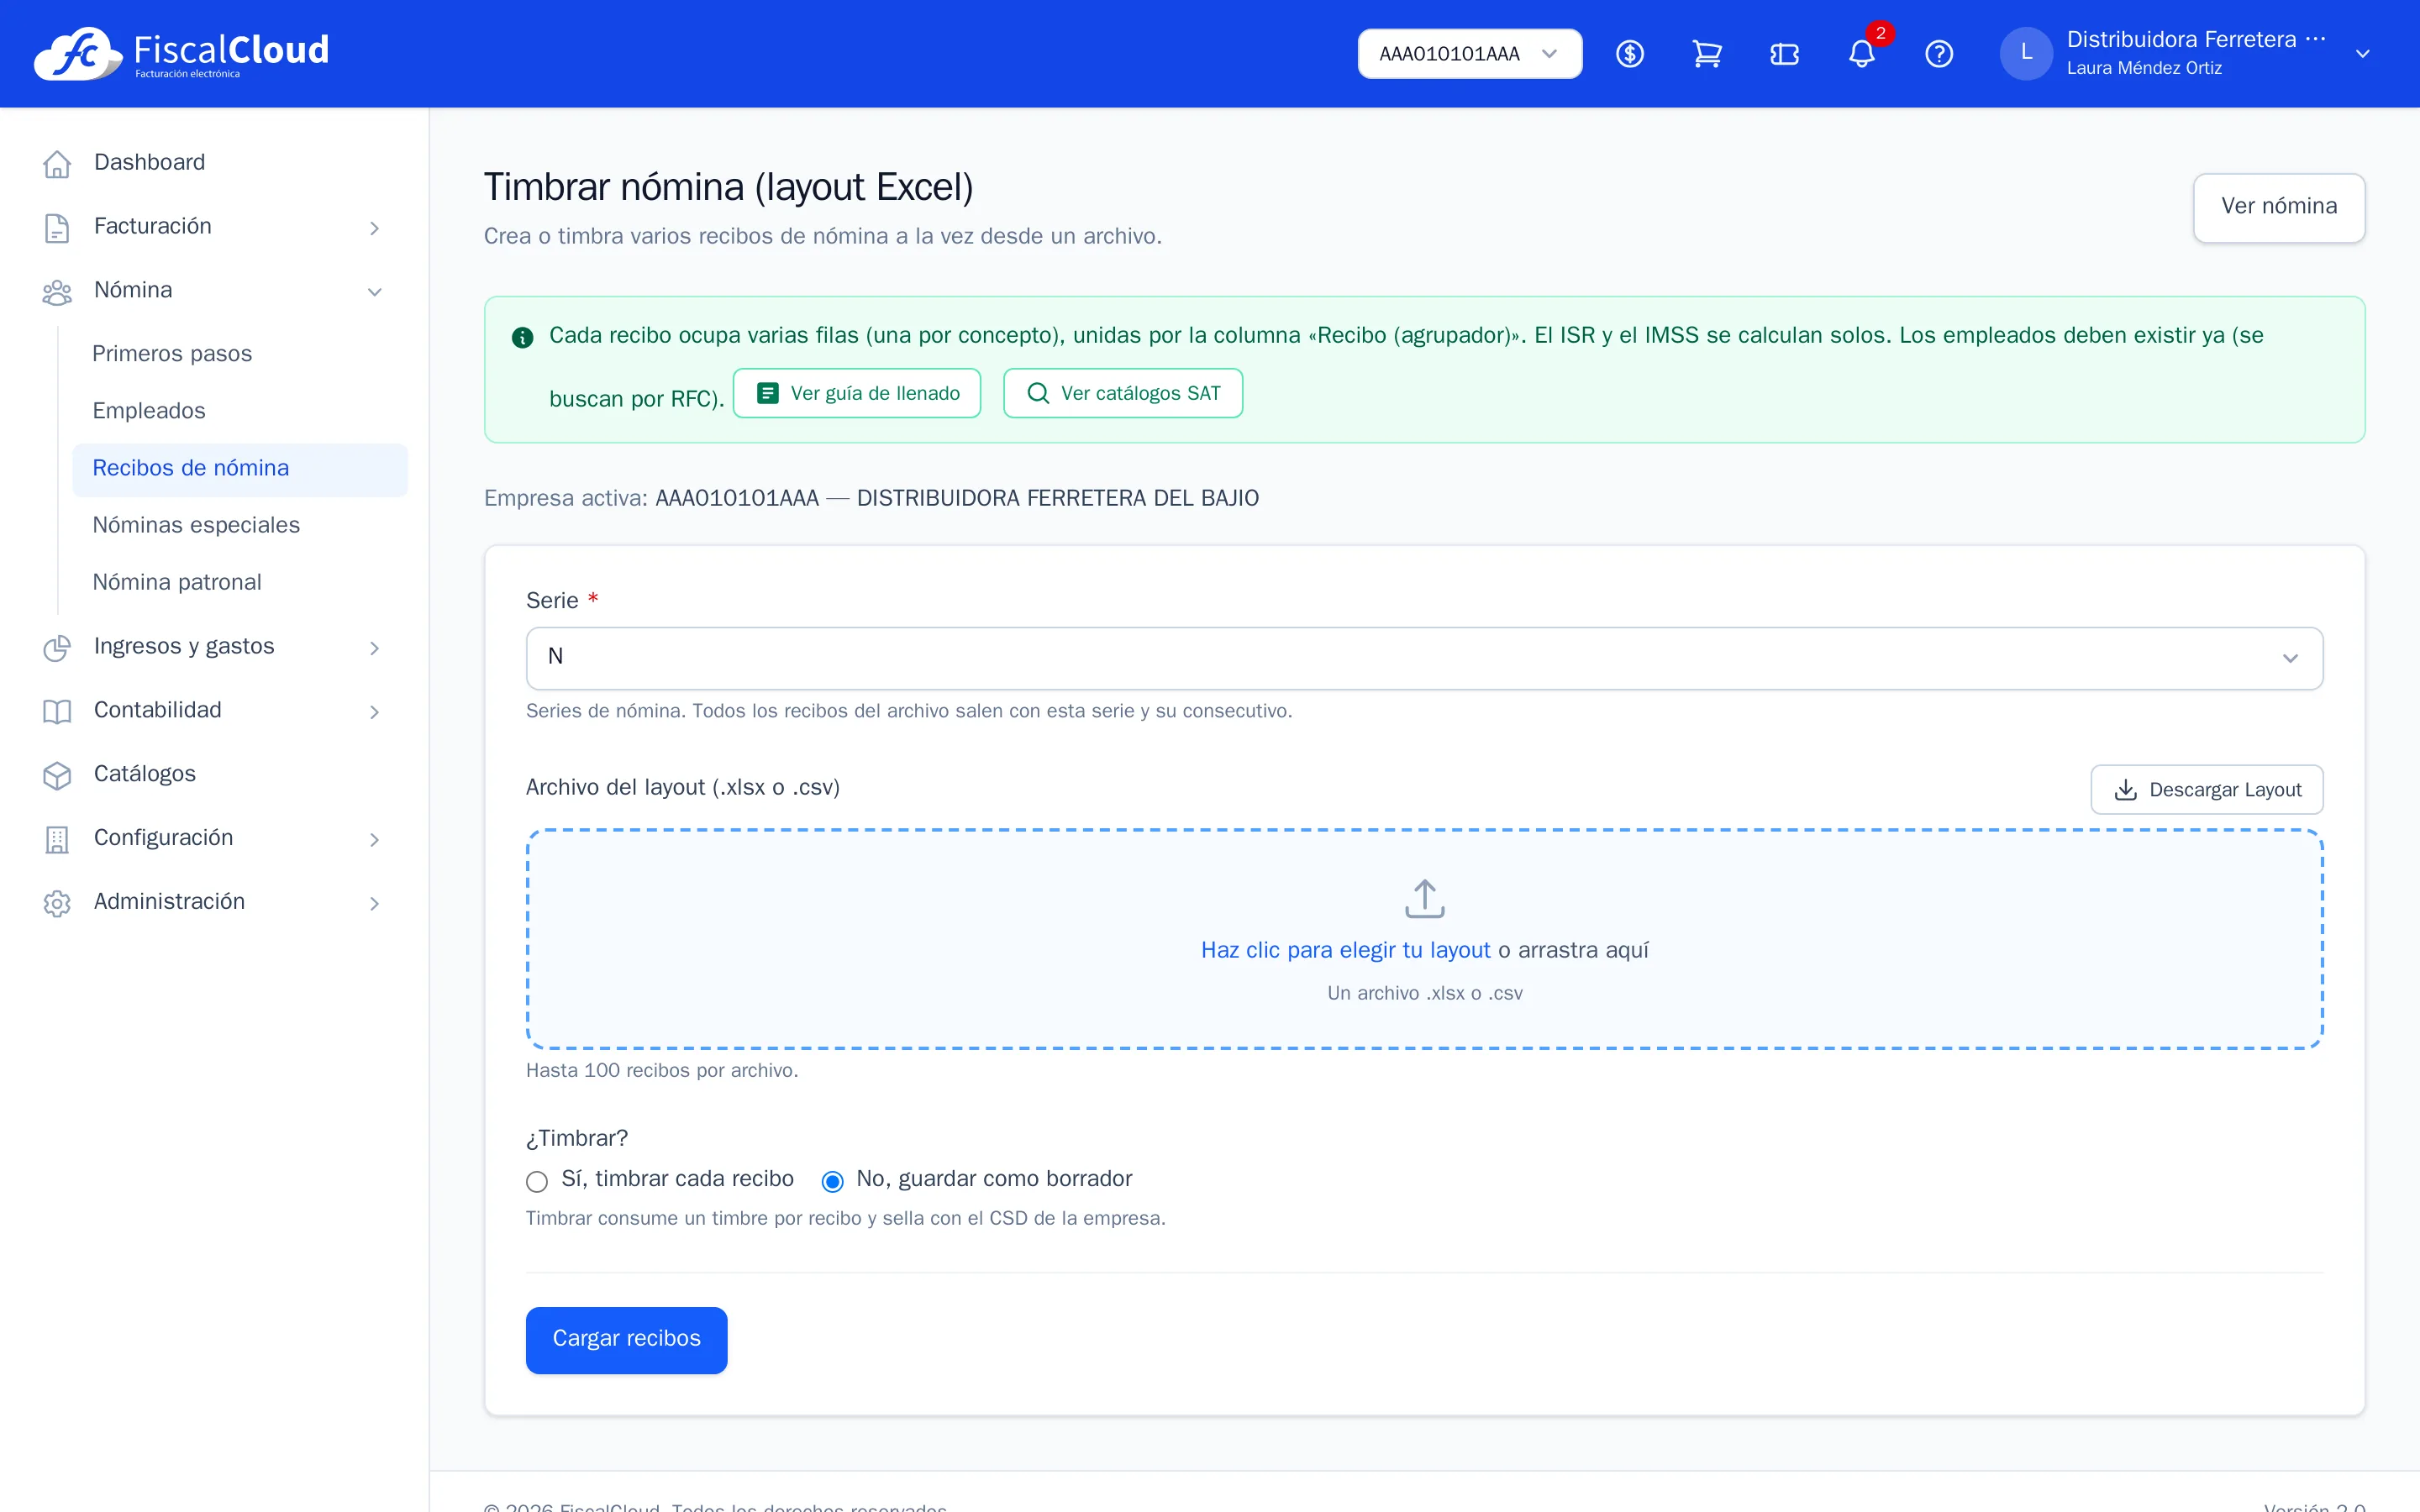Go to Recibos de nómina

coord(240,469)
